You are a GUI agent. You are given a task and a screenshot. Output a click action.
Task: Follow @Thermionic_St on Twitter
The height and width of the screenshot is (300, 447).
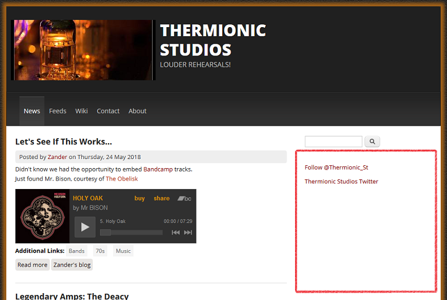336,168
